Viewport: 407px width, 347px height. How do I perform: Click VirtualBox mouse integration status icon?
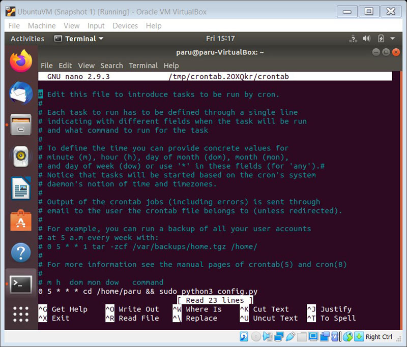click(x=348, y=337)
